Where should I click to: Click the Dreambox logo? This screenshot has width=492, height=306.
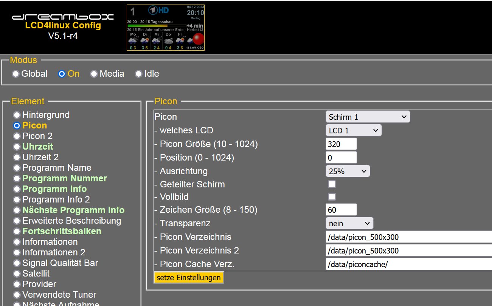click(63, 17)
